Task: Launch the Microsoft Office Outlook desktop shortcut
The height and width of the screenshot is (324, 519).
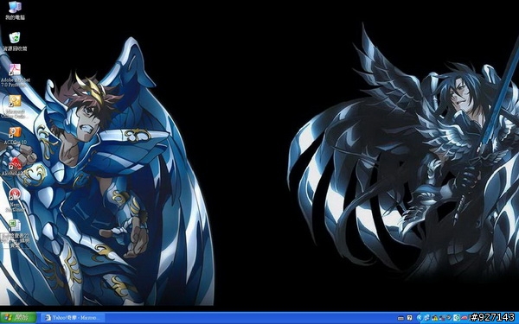Action: pyautogui.click(x=15, y=106)
